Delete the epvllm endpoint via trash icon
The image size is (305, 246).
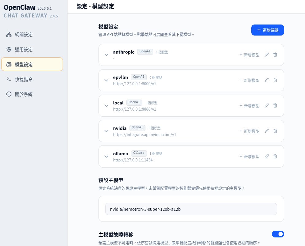[275, 80]
